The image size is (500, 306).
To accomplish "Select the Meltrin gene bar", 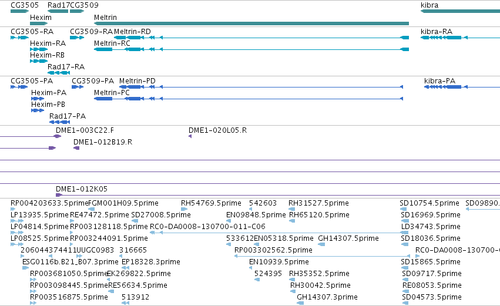I will pyautogui.click(x=251, y=23).
